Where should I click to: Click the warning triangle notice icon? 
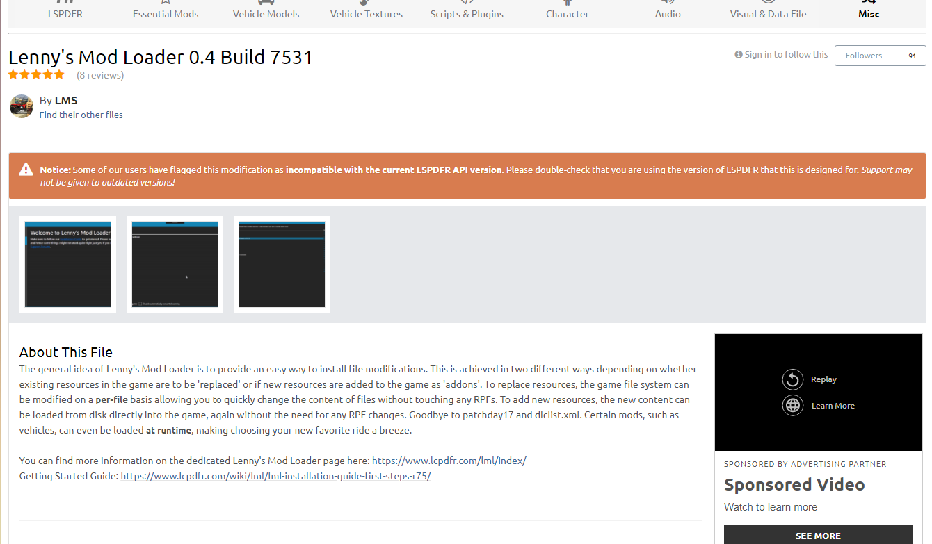(x=26, y=169)
